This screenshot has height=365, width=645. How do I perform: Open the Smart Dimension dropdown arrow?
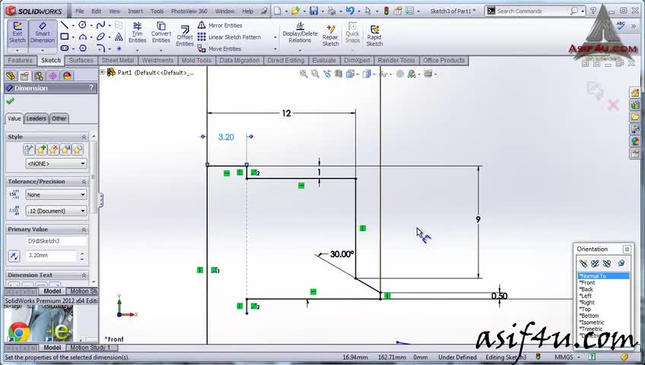point(43,50)
